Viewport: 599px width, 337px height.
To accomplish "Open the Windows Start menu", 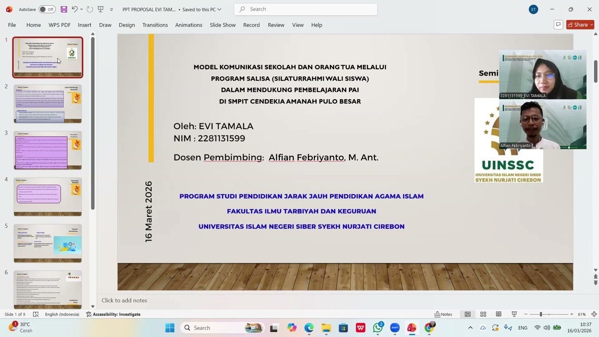I will click(169, 328).
